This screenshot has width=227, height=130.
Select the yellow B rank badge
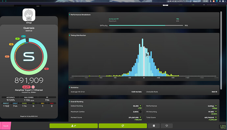coord(11,44)
